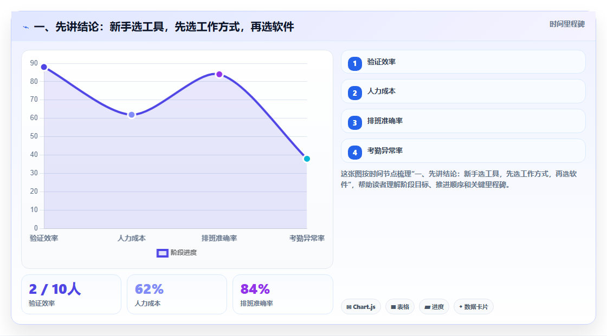Click the 阶段进度 legend text

click(184, 253)
